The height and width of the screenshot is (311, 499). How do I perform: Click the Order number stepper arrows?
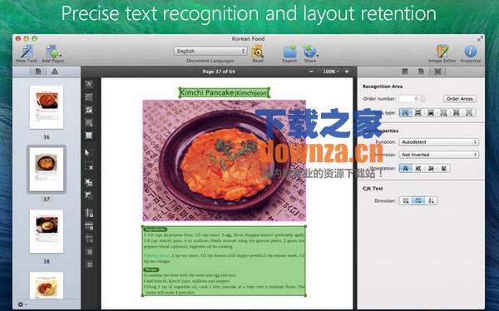[423, 99]
